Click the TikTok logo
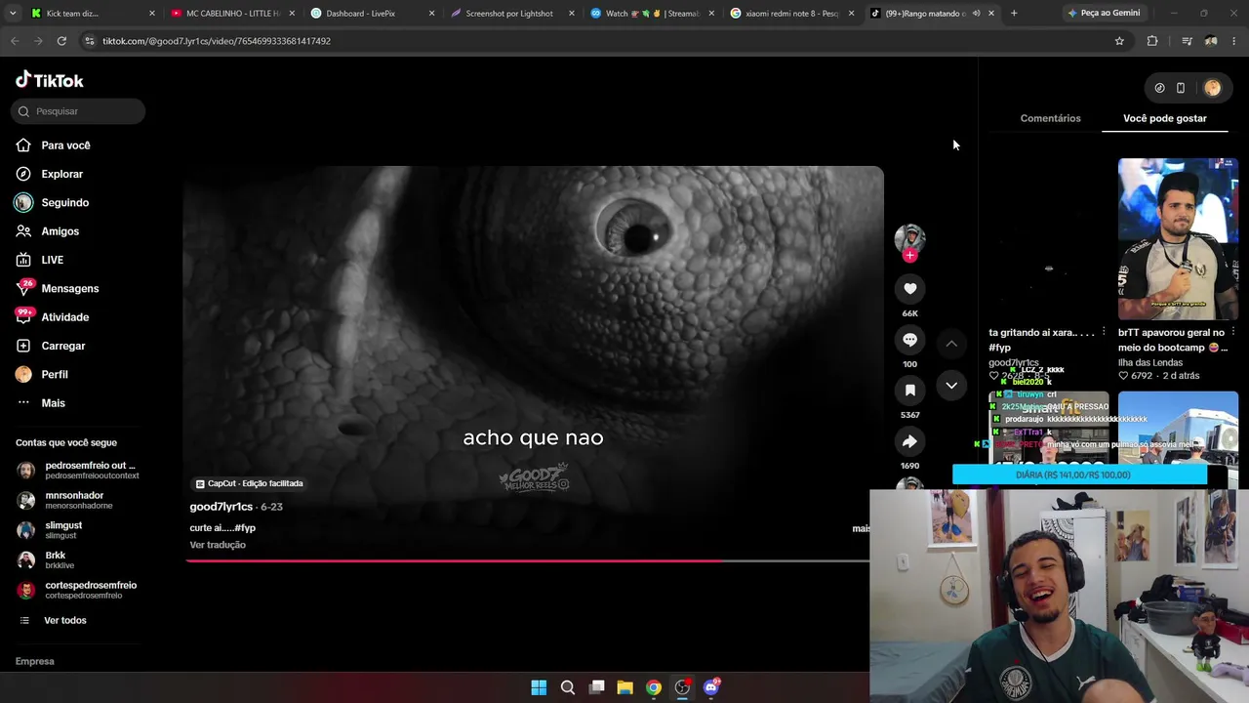The height and width of the screenshot is (703, 1249). click(x=50, y=80)
